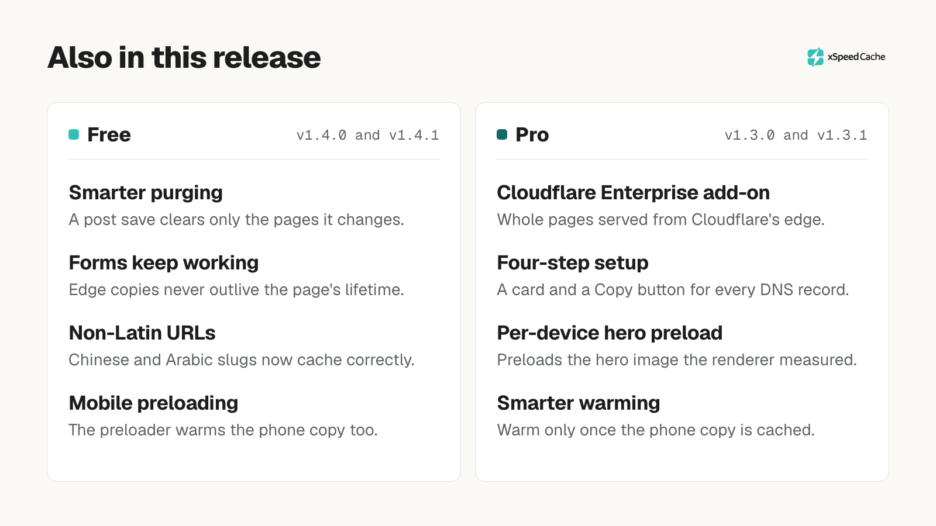Click the dark green dot beside Pro

pos(502,134)
